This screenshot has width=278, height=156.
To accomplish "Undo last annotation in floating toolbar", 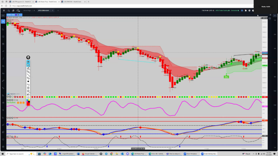I will tap(28, 85).
